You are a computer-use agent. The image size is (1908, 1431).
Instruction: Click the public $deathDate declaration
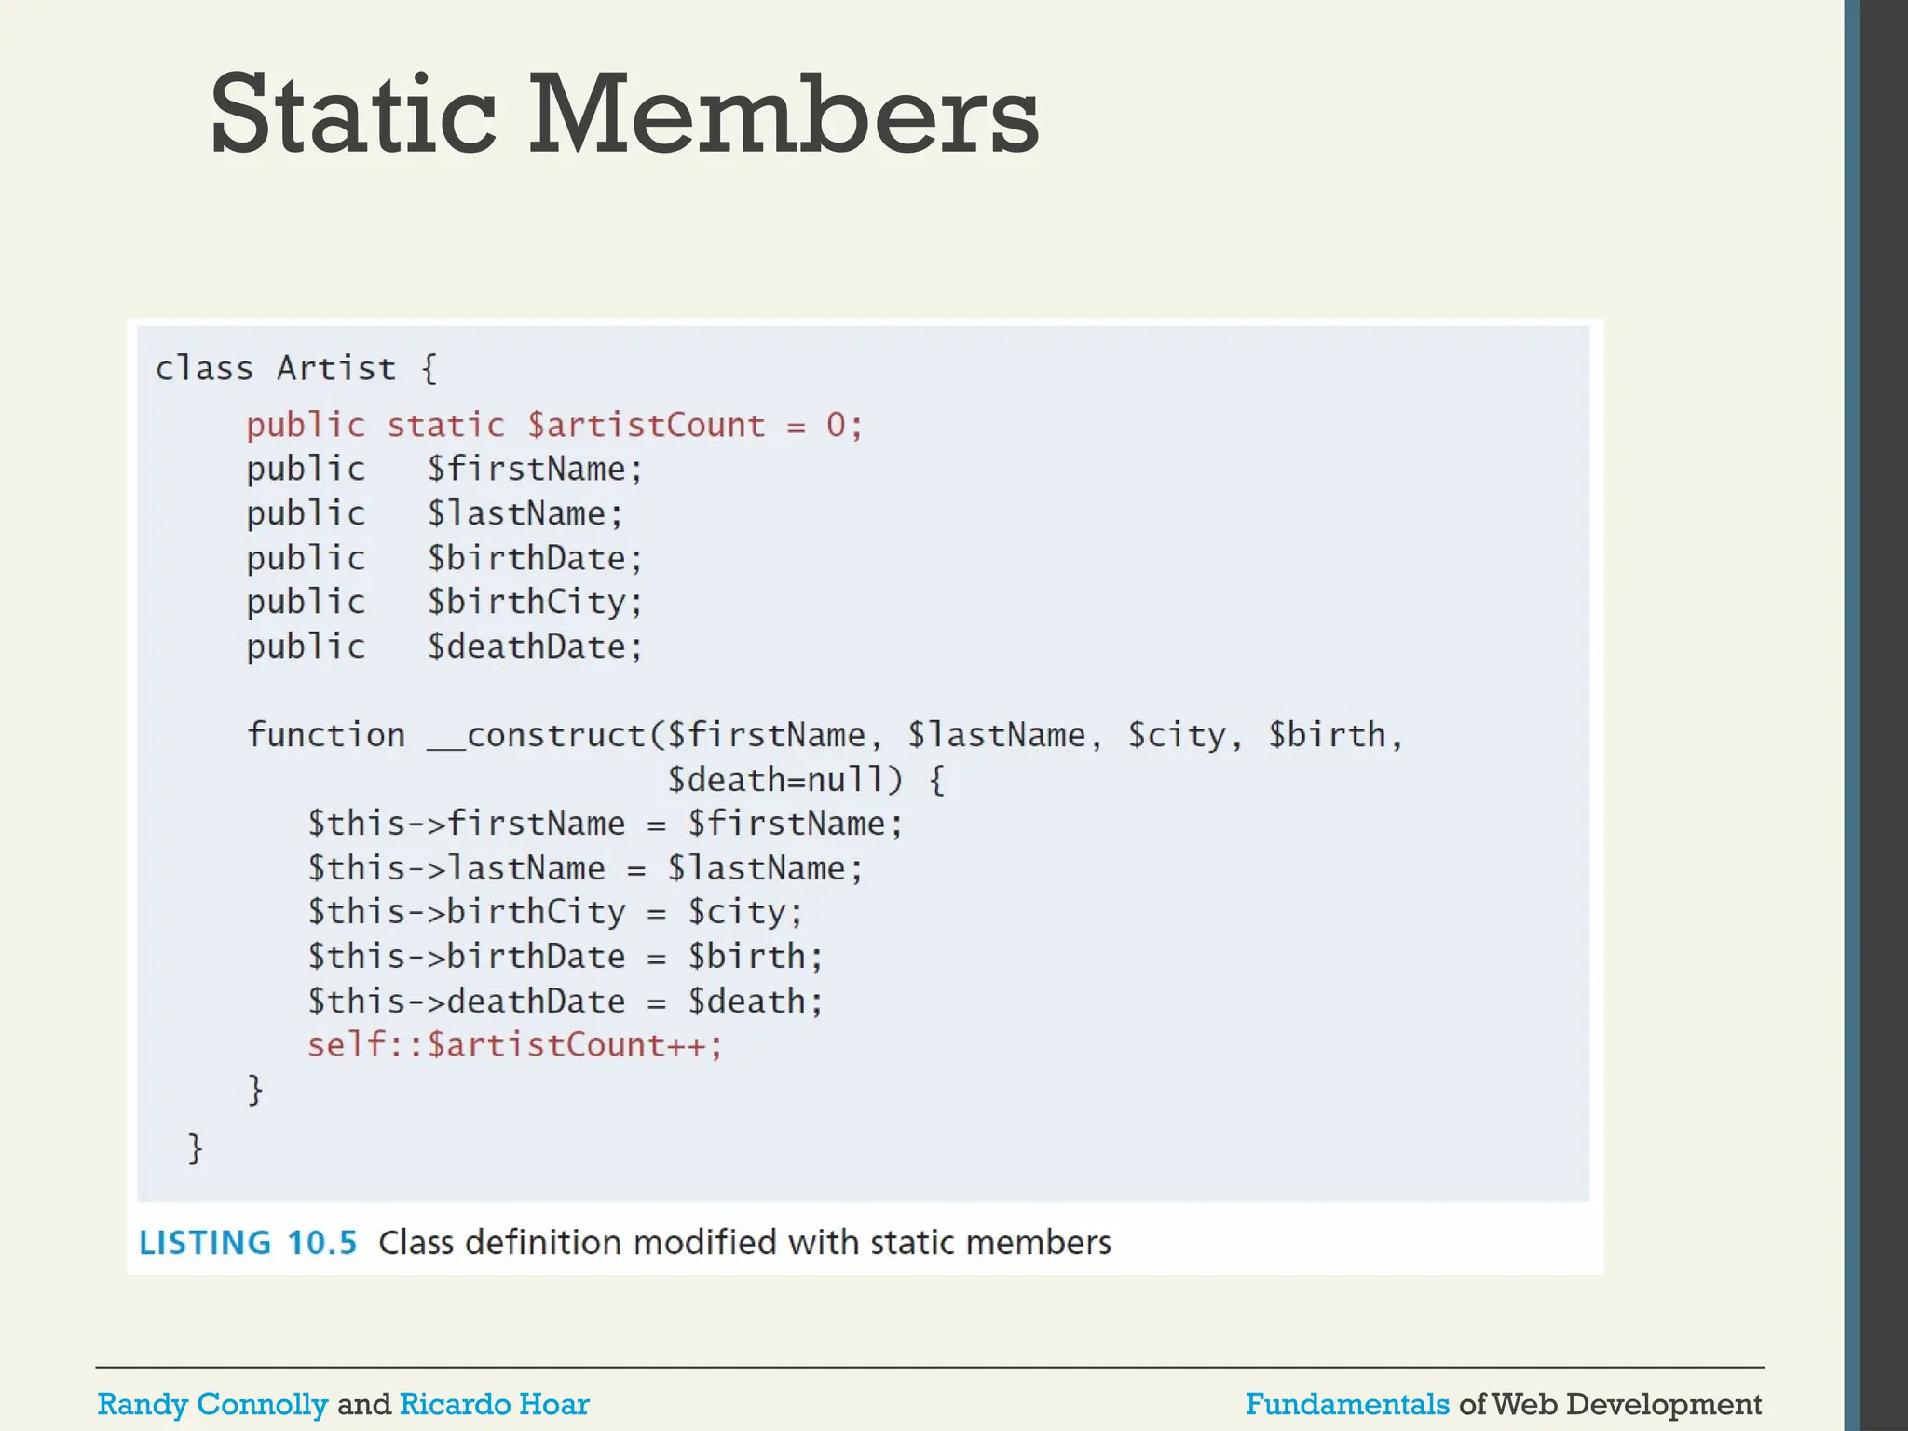pyautogui.click(x=444, y=647)
